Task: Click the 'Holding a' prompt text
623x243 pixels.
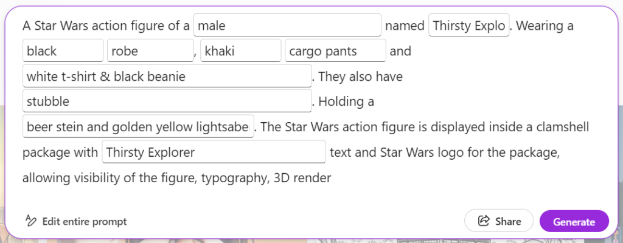Action: click(x=346, y=101)
